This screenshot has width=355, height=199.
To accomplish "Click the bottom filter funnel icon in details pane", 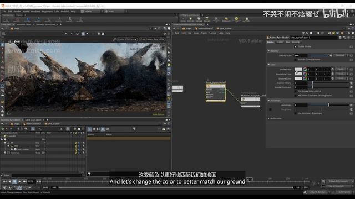I will [89, 174].
